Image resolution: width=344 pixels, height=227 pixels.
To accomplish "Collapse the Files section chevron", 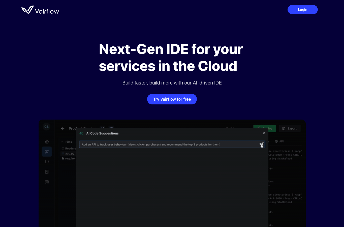I will click(x=62, y=142).
